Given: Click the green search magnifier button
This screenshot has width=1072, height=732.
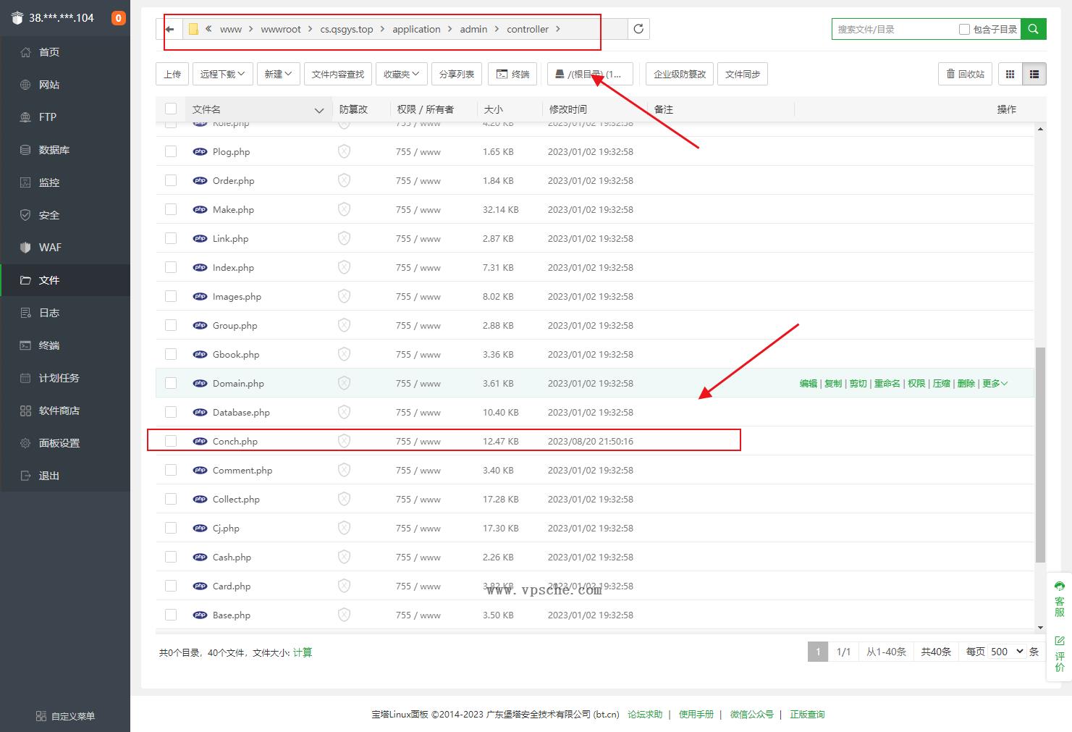Looking at the screenshot, I should coord(1033,29).
